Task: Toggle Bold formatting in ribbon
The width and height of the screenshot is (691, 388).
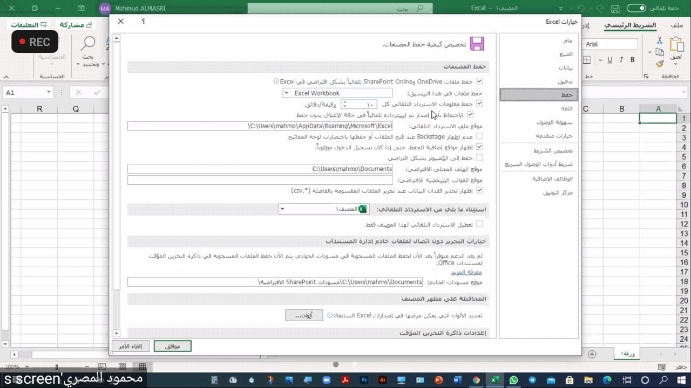Action: click(x=633, y=60)
